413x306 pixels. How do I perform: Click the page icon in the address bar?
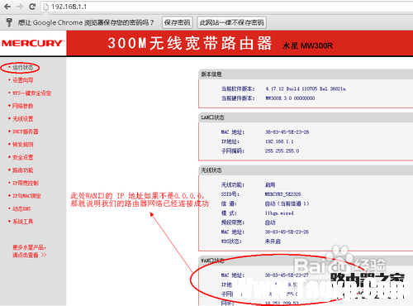pyautogui.click(x=46, y=7)
